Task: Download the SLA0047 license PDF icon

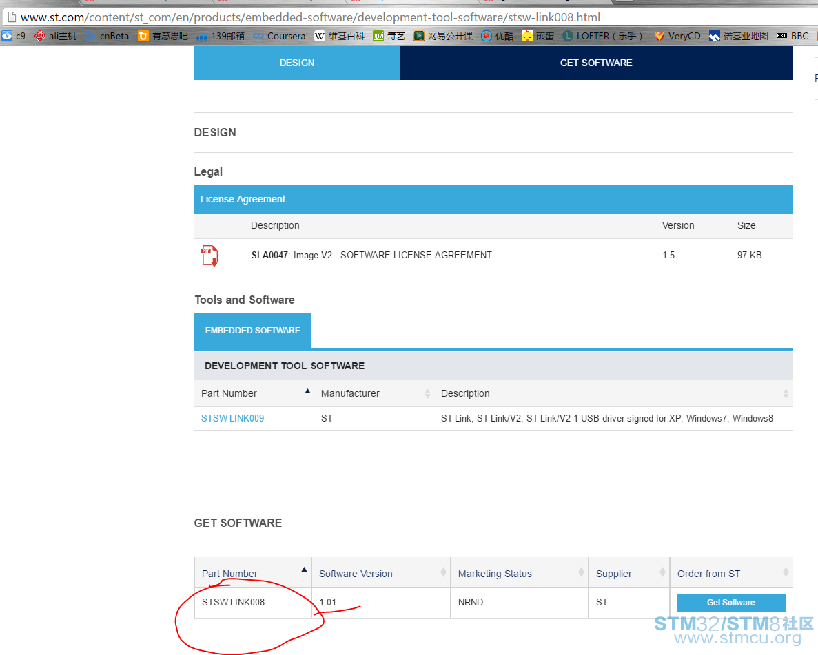Action: click(x=209, y=256)
